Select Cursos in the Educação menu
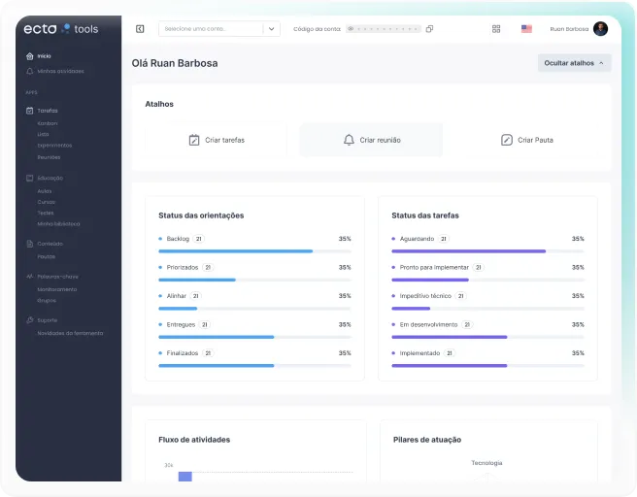637x497 pixels. pos(46,202)
